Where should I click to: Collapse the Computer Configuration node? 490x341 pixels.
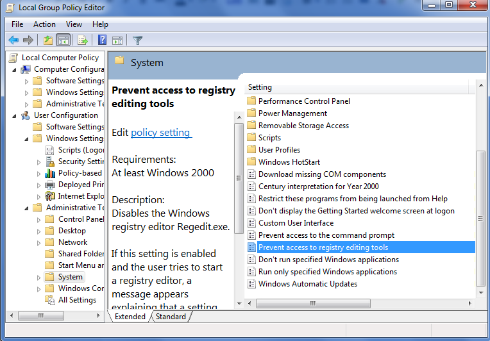click(14, 70)
